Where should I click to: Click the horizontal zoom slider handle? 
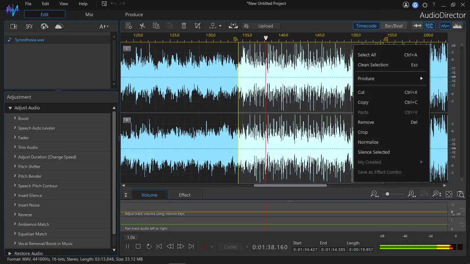point(387,194)
